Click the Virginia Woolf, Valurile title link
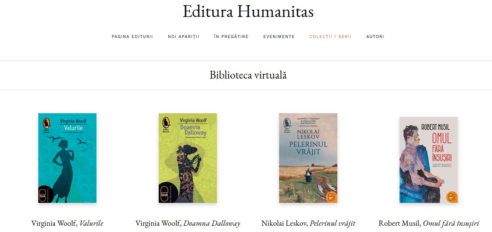This screenshot has width=492, height=232. point(67,223)
